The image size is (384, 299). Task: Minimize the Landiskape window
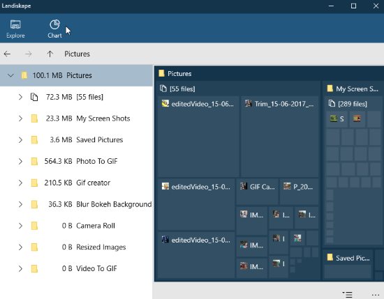point(331,6)
